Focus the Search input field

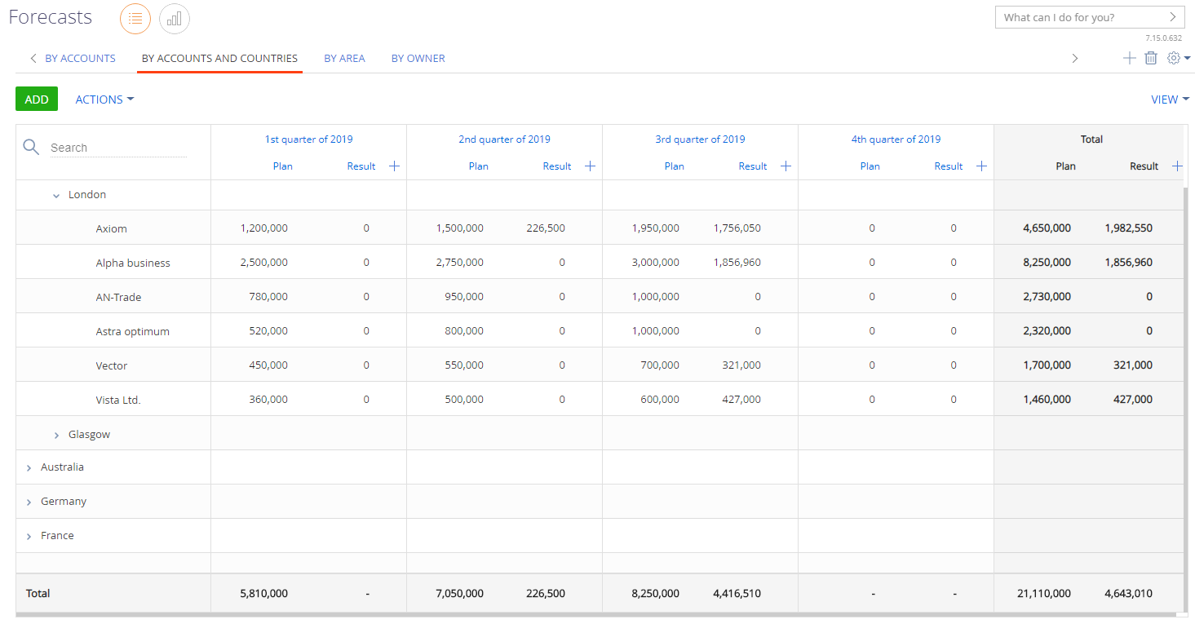[118, 148]
